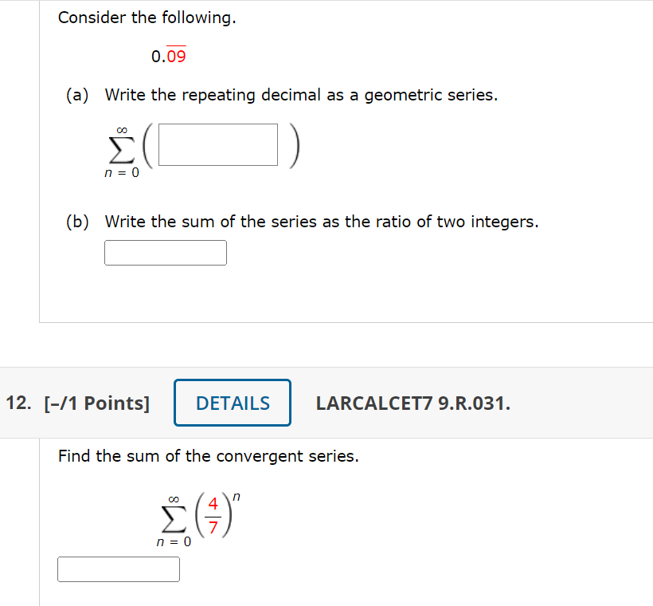Screen dimensions: 653x606
Task: Click the answer box inside the summation in part (a)
Action: 217,144
